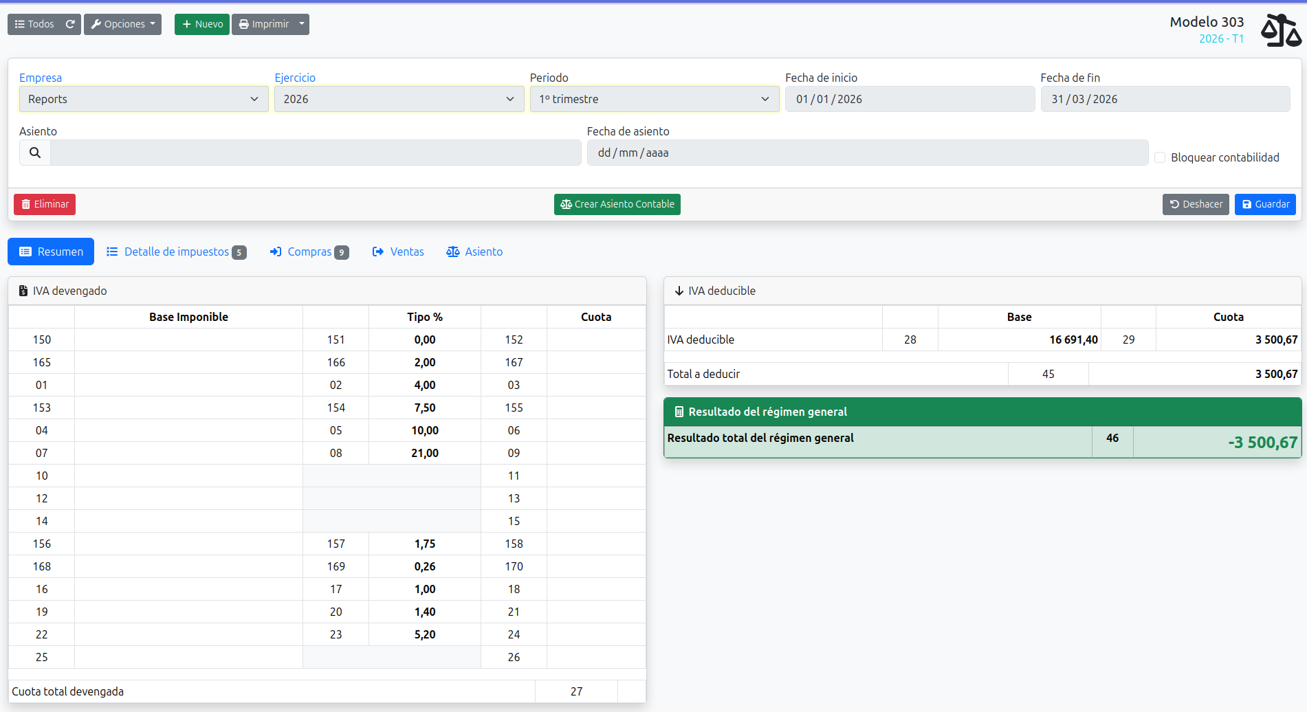Undo changes with Deshacer button
Viewport: 1307px width, 712px height.
pos(1195,204)
